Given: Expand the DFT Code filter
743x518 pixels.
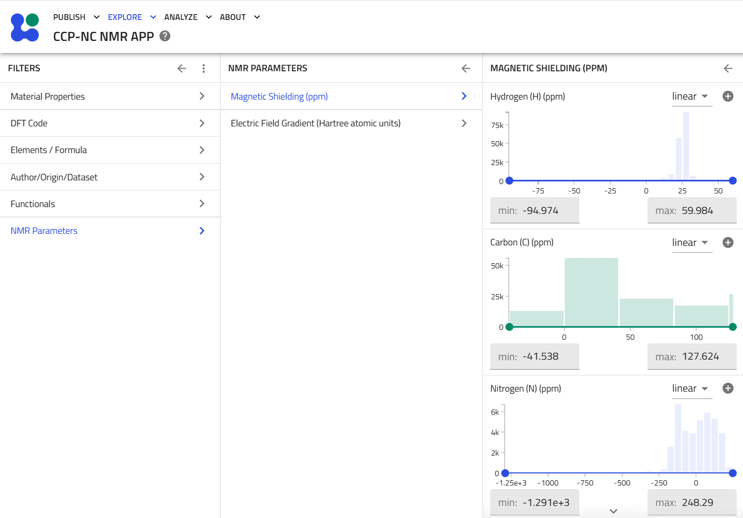Looking at the screenshot, I should click(x=110, y=123).
